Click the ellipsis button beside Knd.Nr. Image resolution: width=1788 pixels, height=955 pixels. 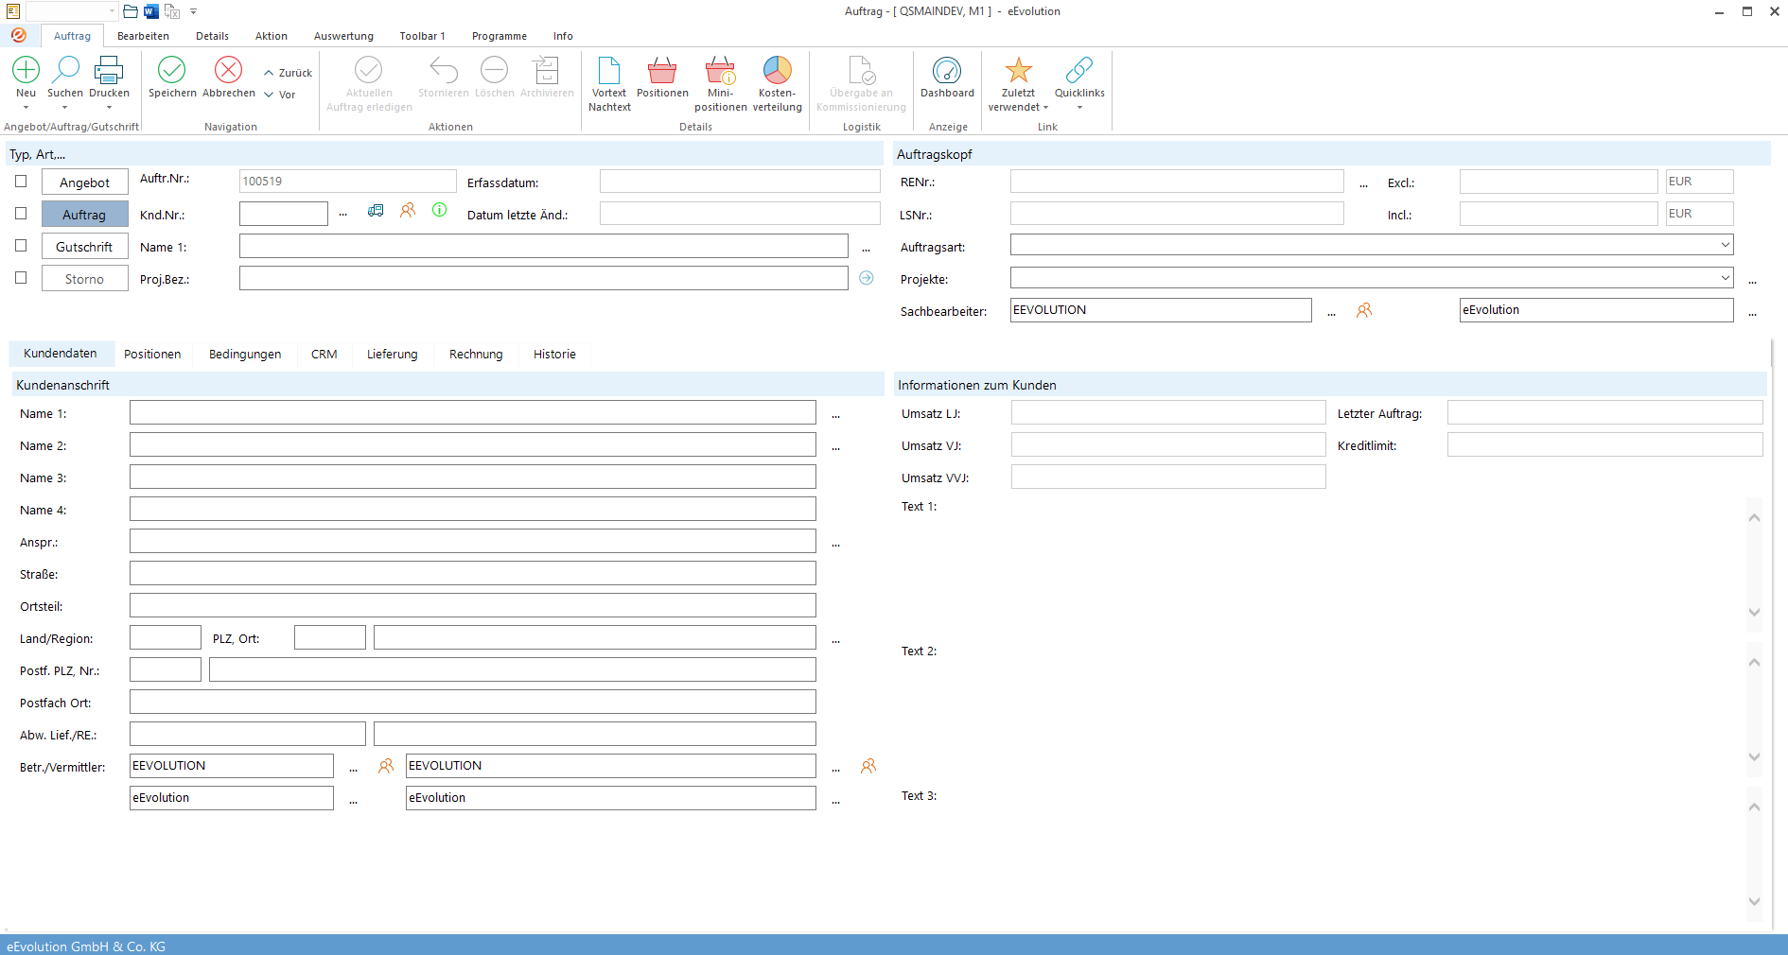[343, 215]
